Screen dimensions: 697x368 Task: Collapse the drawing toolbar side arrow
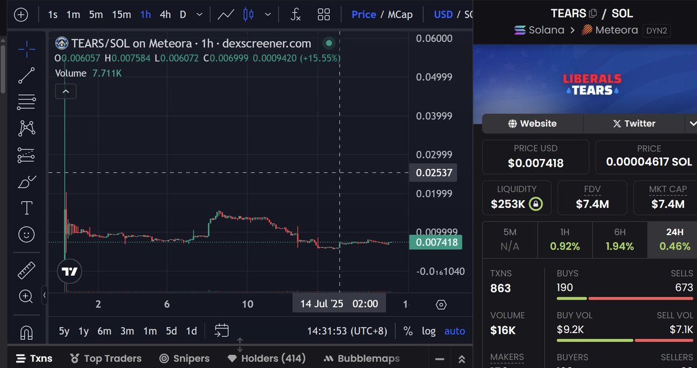pos(45,295)
